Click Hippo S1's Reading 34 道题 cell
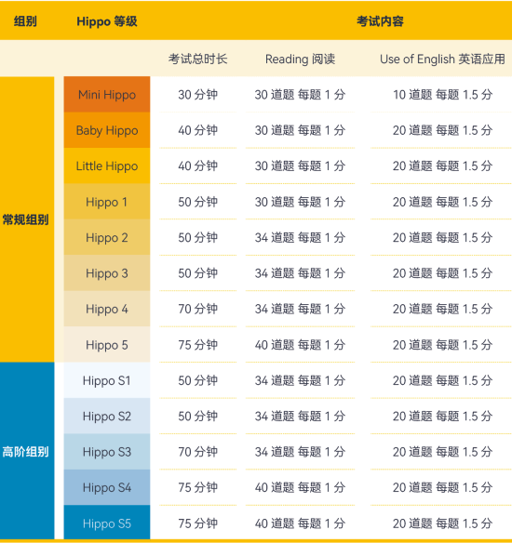512x543 pixels. 300,380
